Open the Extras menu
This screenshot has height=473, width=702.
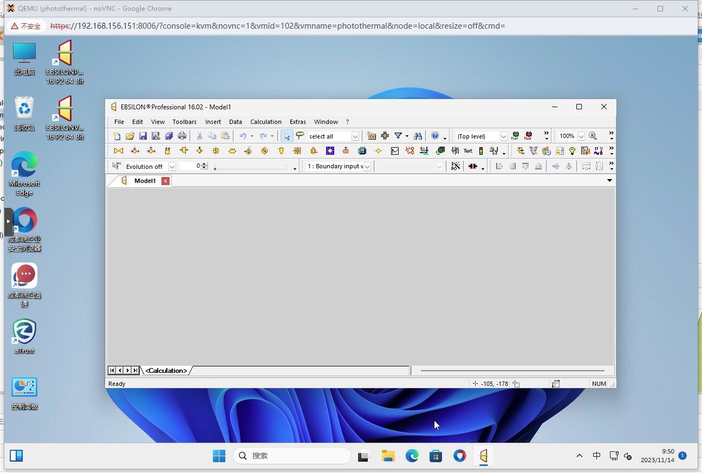pyautogui.click(x=298, y=122)
